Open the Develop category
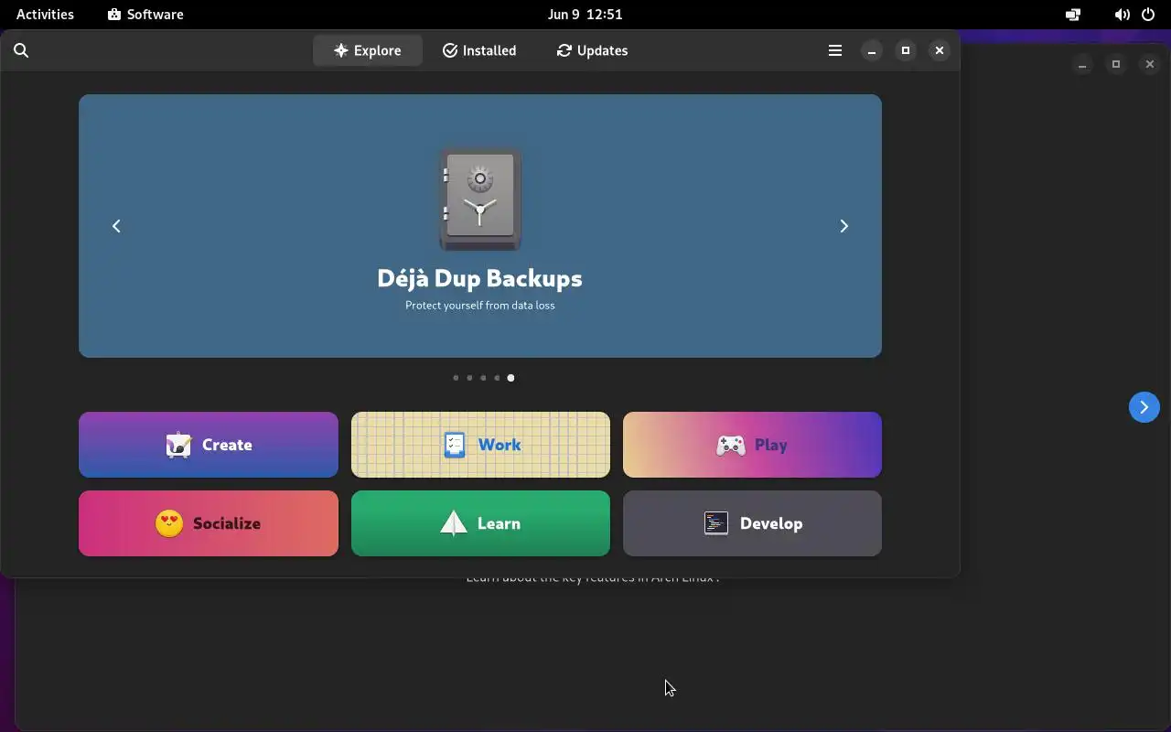The width and height of the screenshot is (1171, 732). click(752, 523)
